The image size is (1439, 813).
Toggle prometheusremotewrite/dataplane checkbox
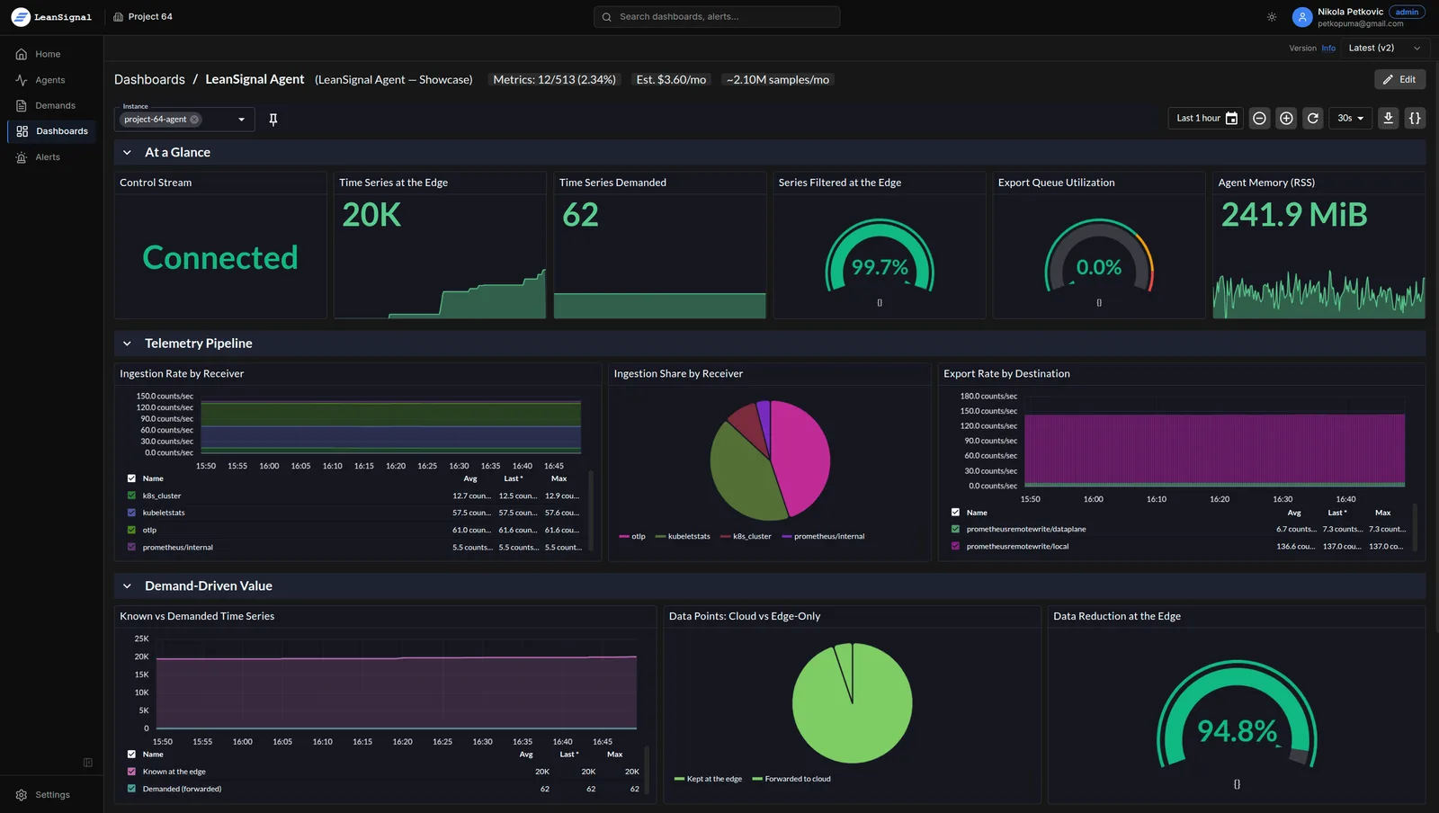[x=956, y=529]
